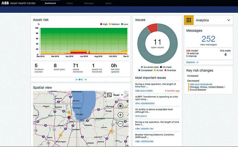Click the locate-me target button on map
238x147 pixels.
121,106
